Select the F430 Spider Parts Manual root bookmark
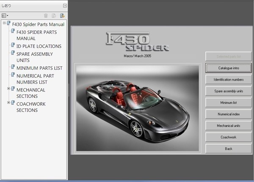Image resolution: width=254 pixels, height=182 pixels. coord(39,24)
